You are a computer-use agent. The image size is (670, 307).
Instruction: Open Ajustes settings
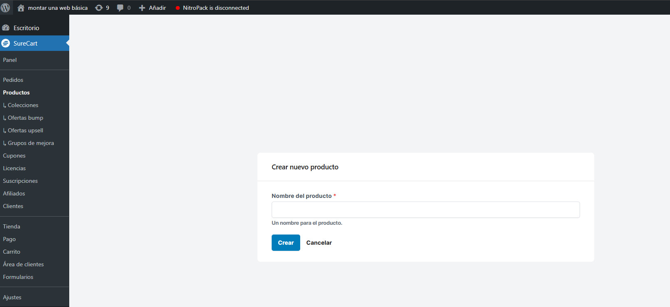click(x=12, y=297)
